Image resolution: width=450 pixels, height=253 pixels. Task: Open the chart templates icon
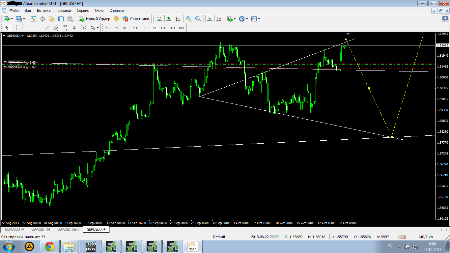[254, 19]
